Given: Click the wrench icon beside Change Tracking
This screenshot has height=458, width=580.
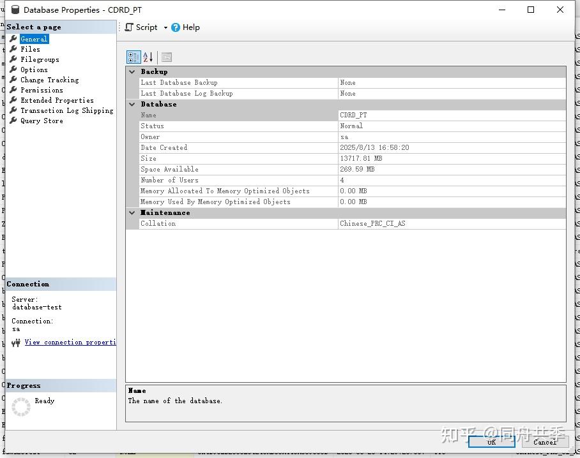Looking at the screenshot, I should coord(13,79).
